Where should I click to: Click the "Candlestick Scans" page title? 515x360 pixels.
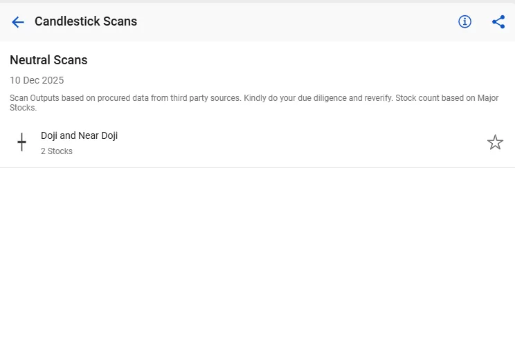click(x=86, y=21)
